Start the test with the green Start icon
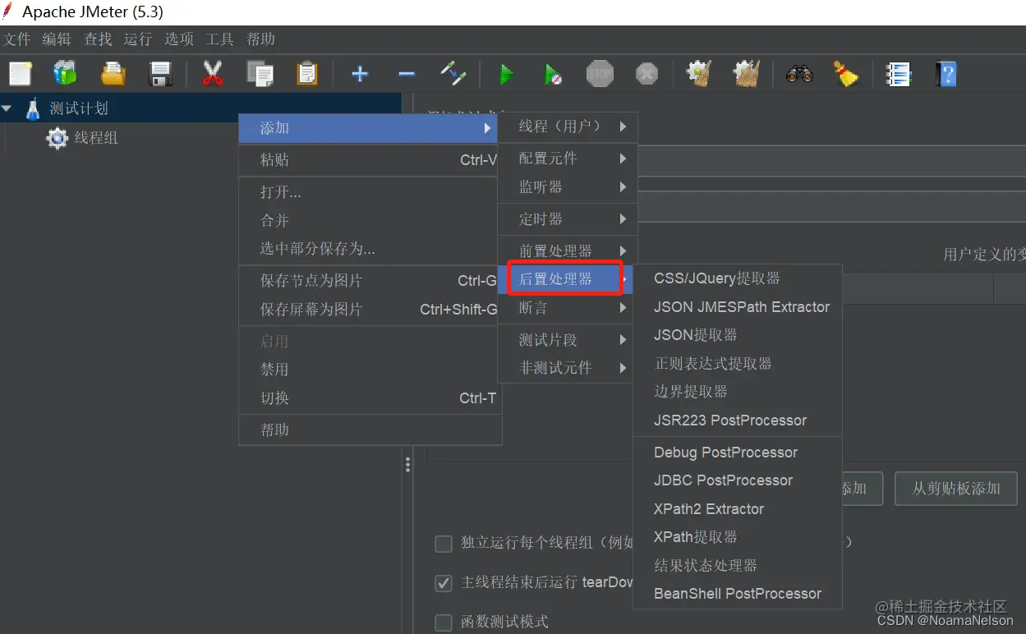Viewport: 1026px width, 634px height. 507,74
